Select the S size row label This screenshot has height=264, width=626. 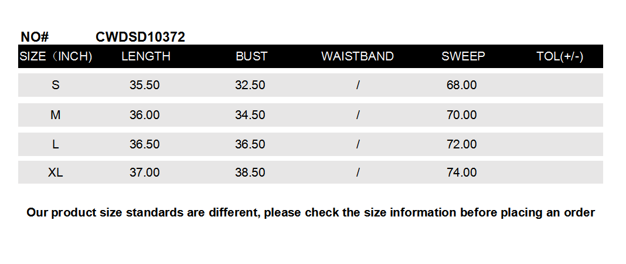pyautogui.click(x=56, y=85)
